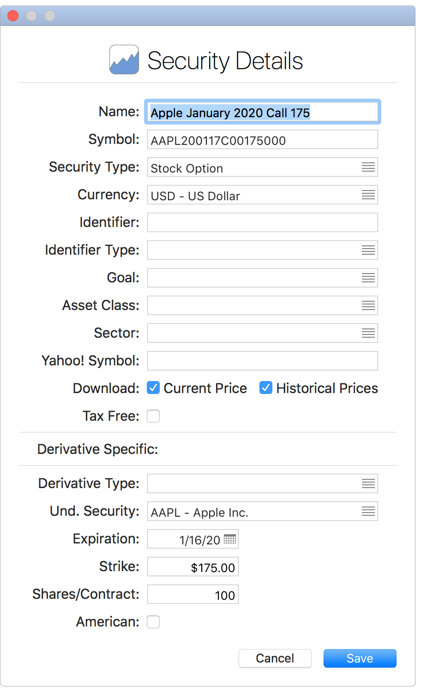Select the Strike price field
This screenshot has width=427, height=692.
click(192, 567)
